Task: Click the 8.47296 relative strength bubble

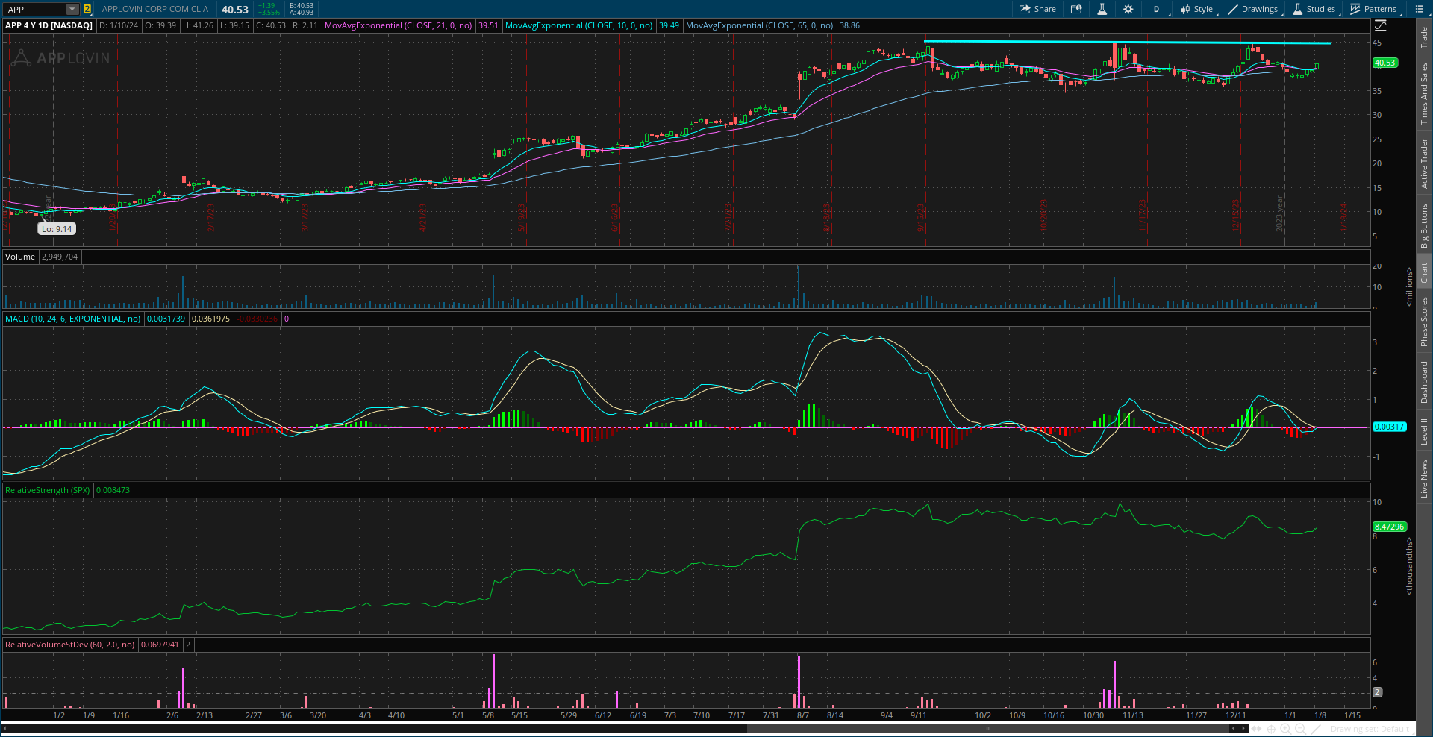Action: [x=1390, y=527]
